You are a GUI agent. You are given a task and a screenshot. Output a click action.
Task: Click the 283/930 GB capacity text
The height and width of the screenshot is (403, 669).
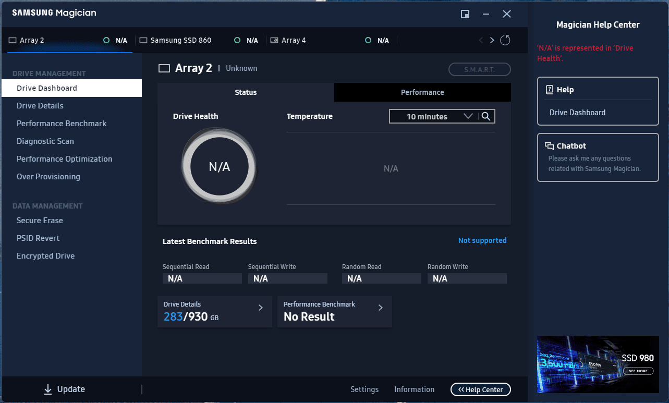click(x=191, y=316)
